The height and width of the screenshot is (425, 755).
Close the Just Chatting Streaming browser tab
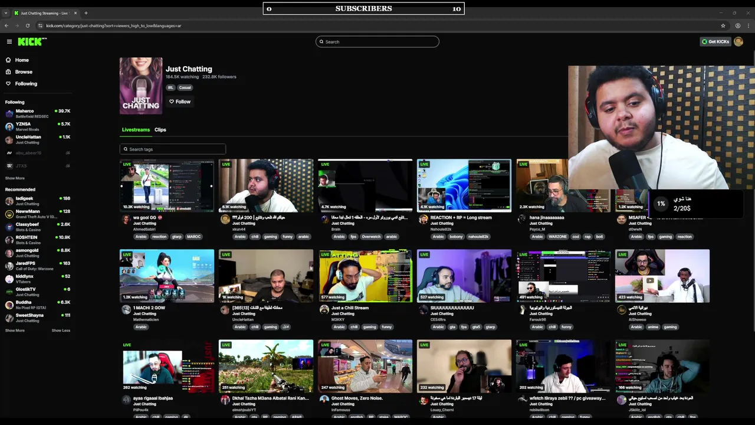(x=75, y=13)
